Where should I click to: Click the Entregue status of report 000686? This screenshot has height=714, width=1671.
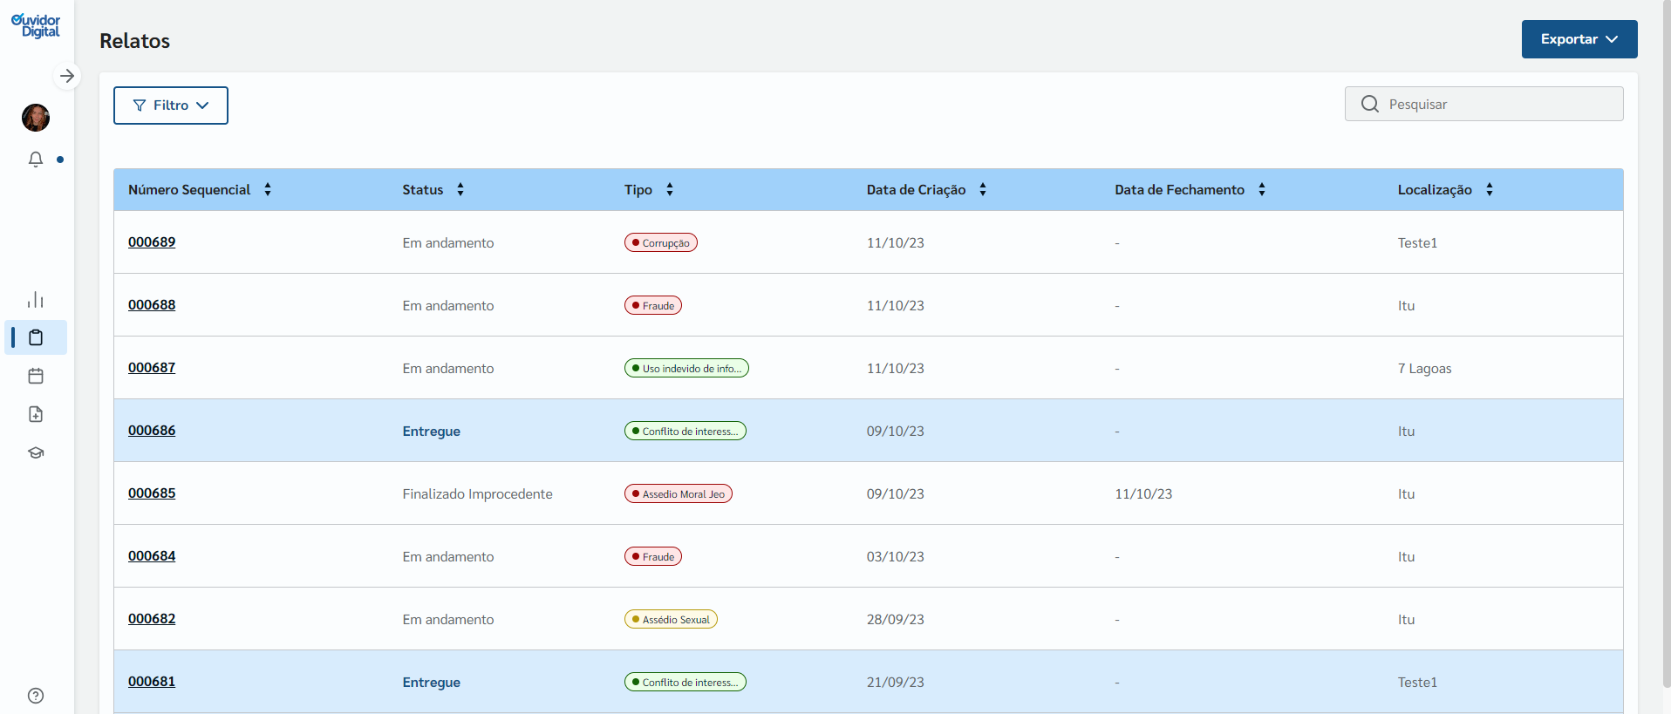tap(432, 432)
